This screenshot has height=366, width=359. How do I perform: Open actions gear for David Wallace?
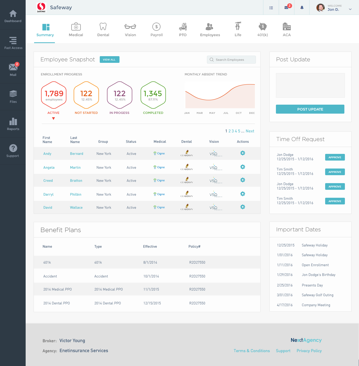tap(243, 207)
